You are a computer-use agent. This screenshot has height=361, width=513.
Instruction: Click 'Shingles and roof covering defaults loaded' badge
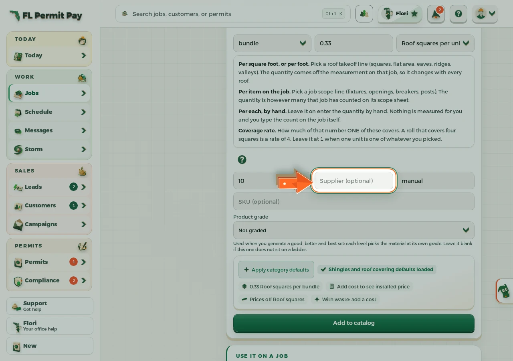coord(377,270)
